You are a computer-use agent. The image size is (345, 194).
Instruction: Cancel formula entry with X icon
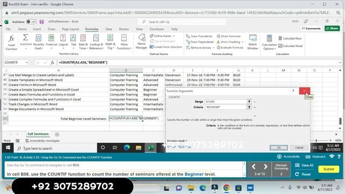[38, 63]
